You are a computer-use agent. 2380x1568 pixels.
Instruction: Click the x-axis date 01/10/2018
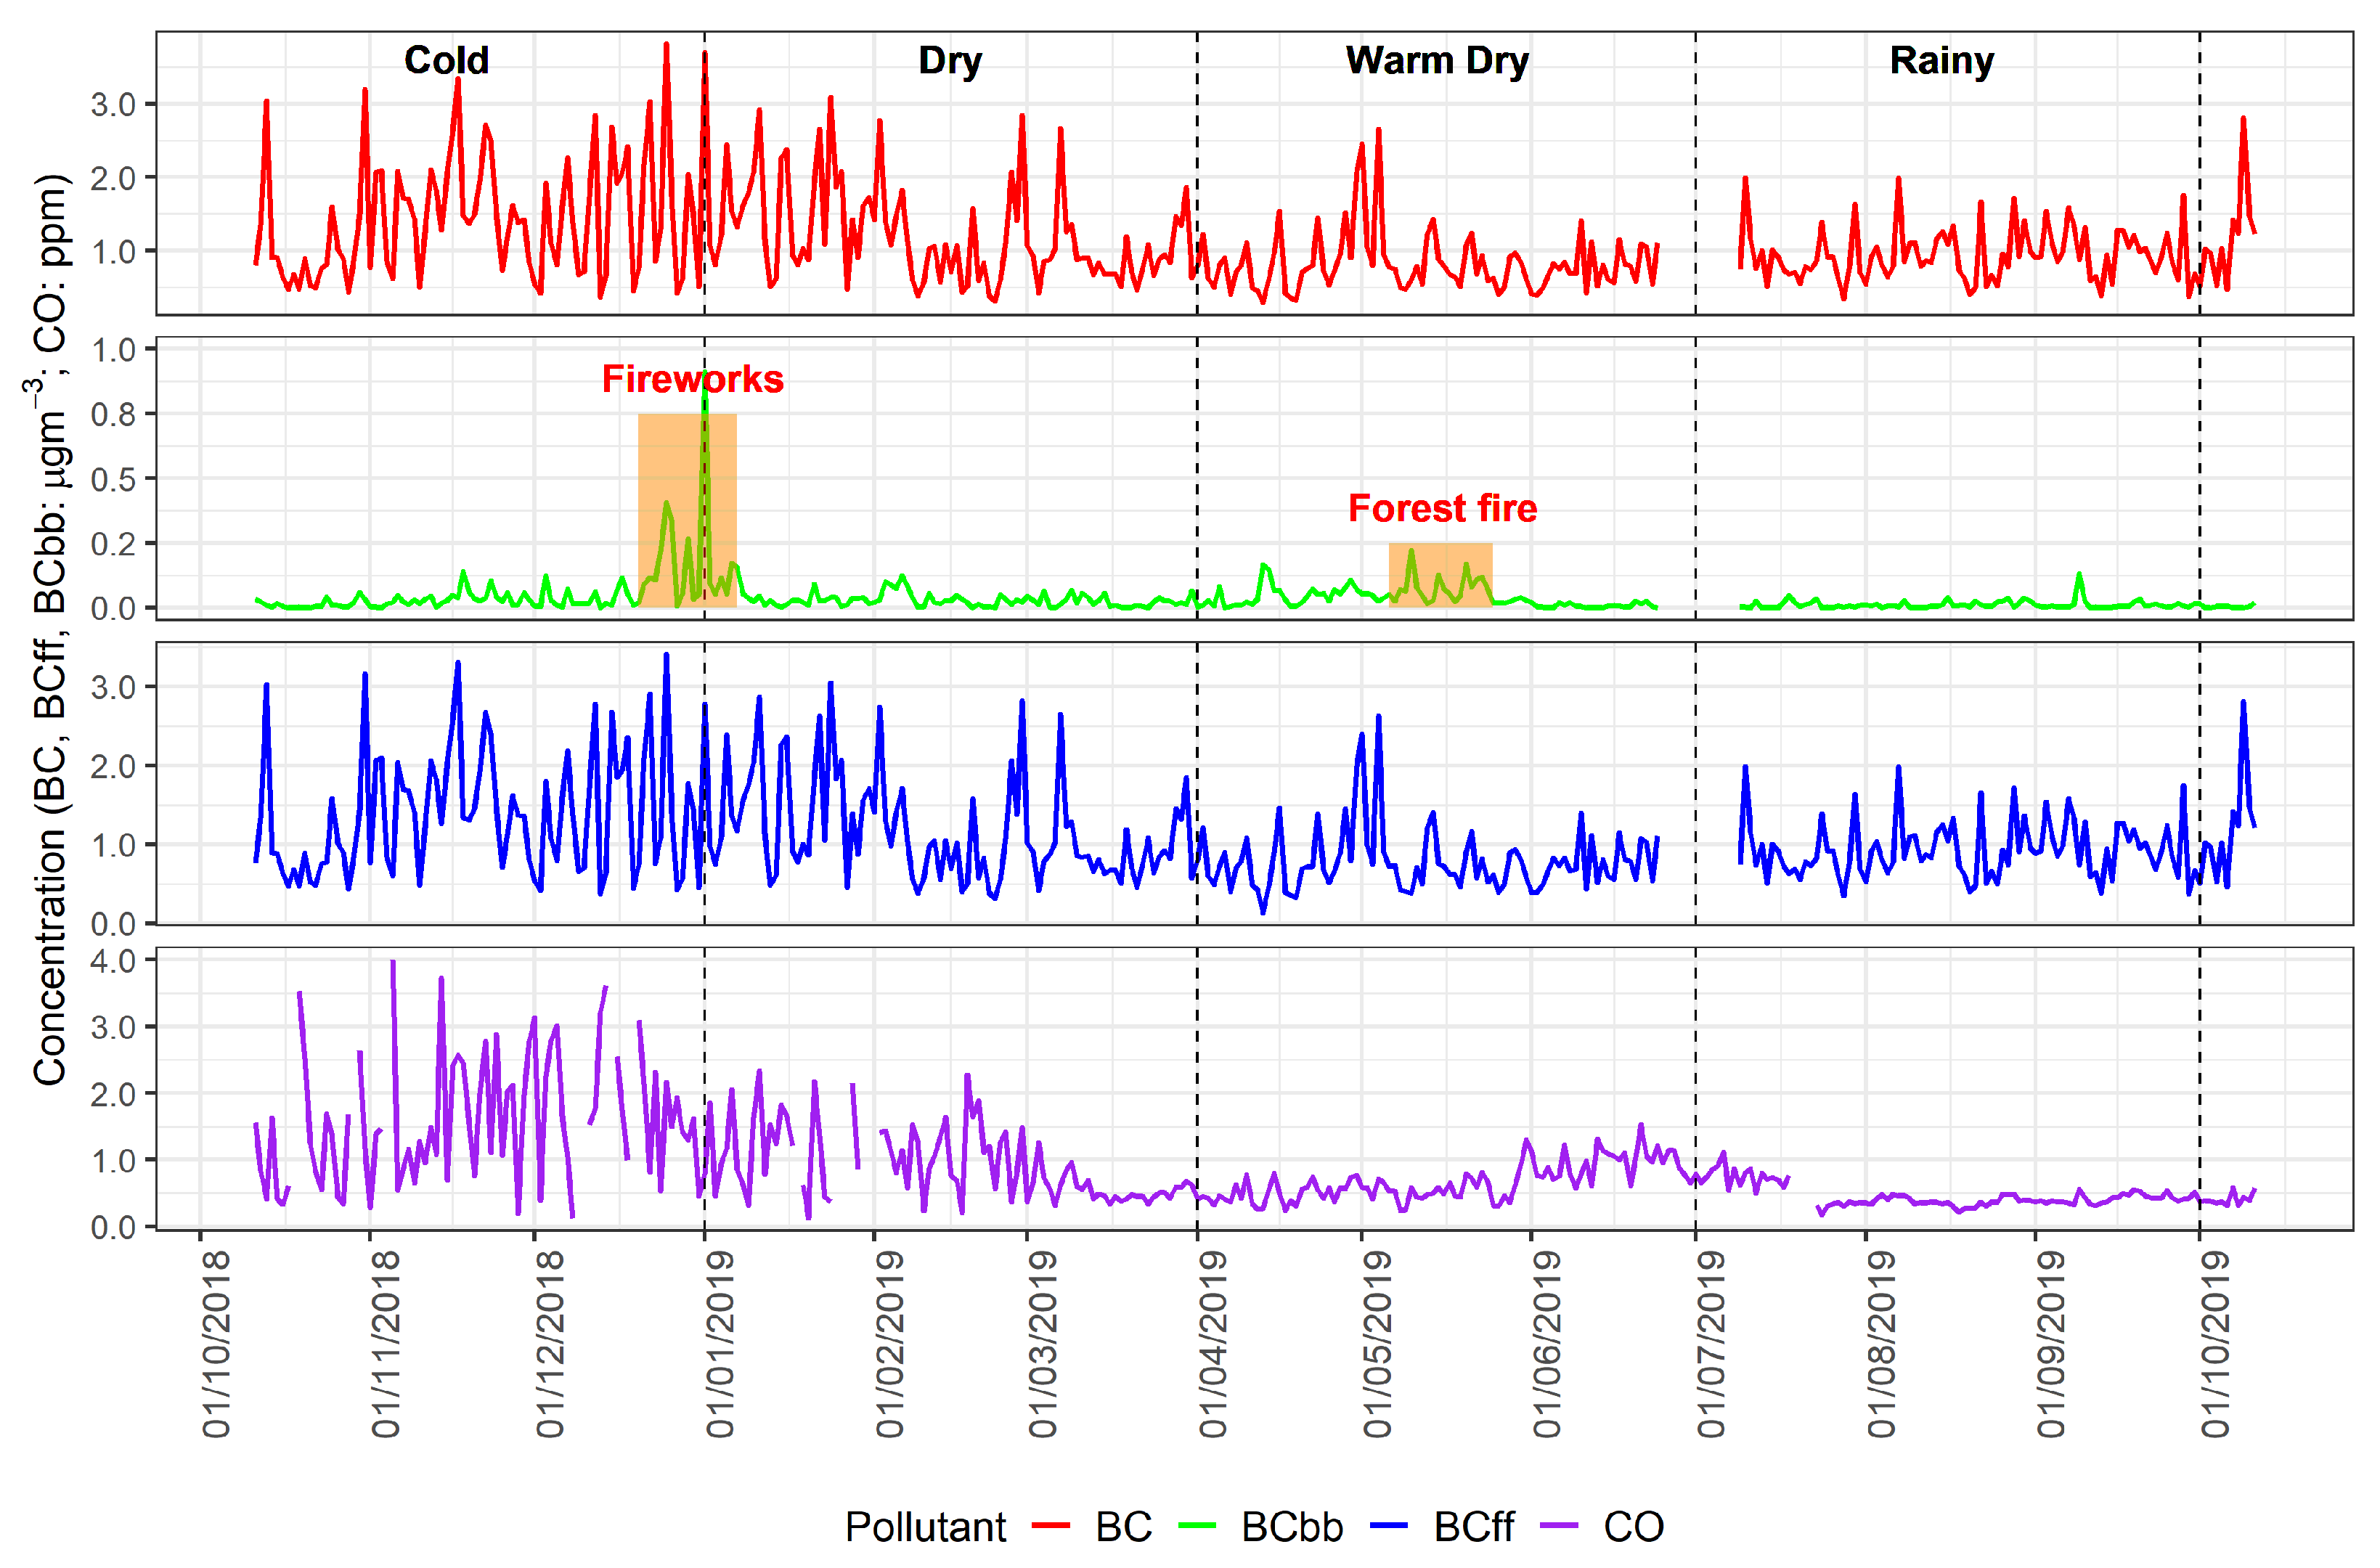coord(216,1344)
